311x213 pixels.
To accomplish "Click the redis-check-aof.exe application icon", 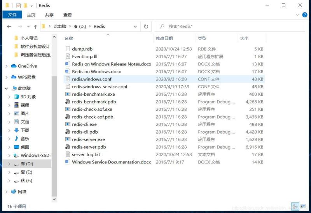I will [68, 109].
